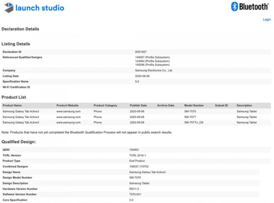
Task: Follow www.samsung.com link in SM-T577U_DS row
Action: coord(68,122)
